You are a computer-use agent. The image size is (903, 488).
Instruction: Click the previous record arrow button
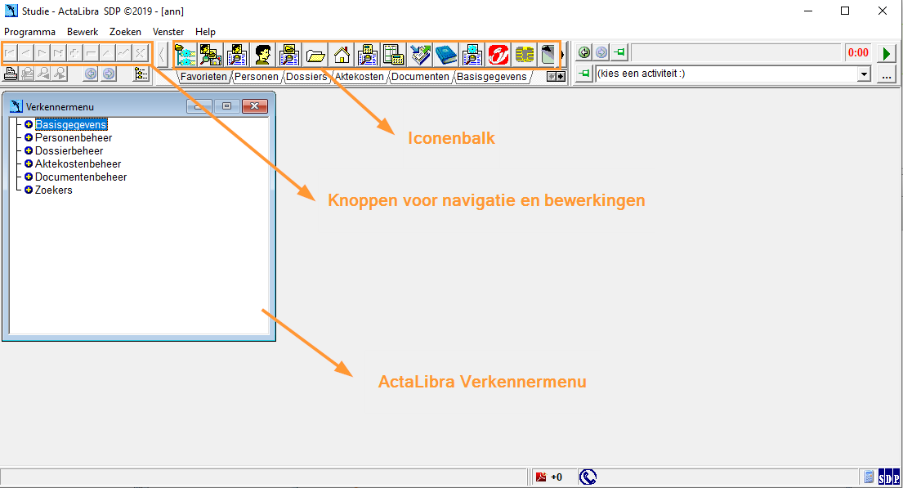(x=26, y=53)
